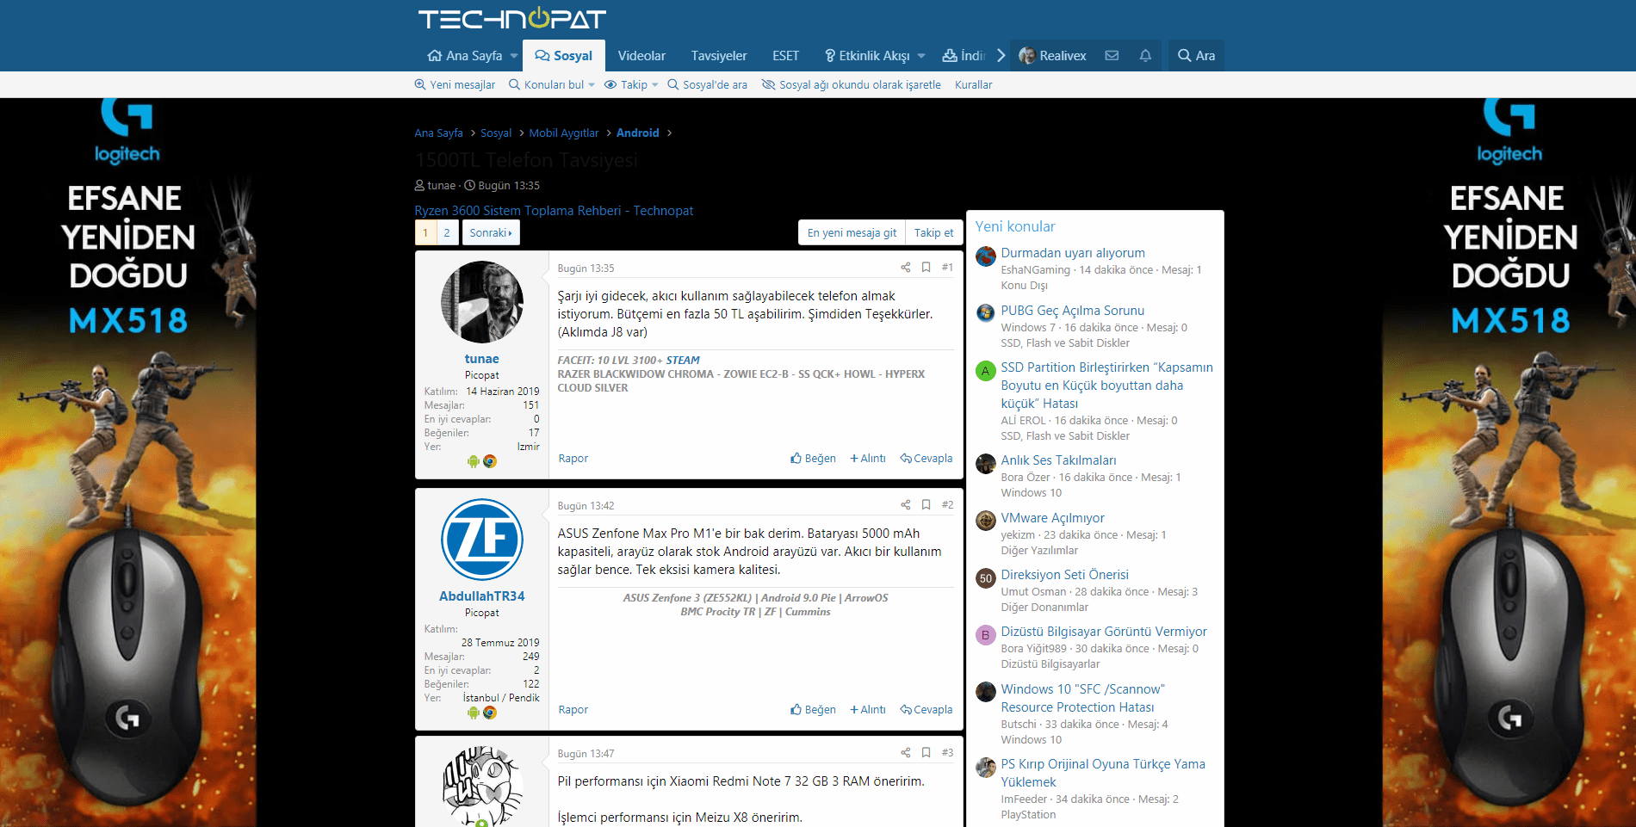Open VMware Açılmıyor topic
The width and height of the screenshot is (1636, 827).
[1052, 518]
